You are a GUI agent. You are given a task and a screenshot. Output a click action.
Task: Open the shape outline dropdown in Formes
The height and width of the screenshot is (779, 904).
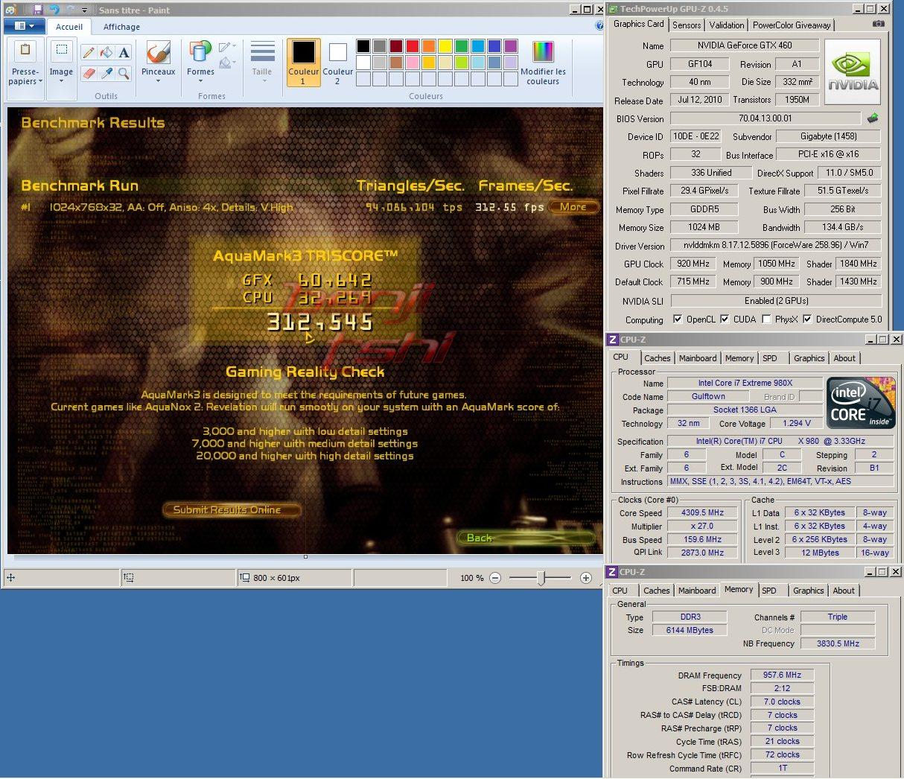pyautogui.click(x=228, y=48)
